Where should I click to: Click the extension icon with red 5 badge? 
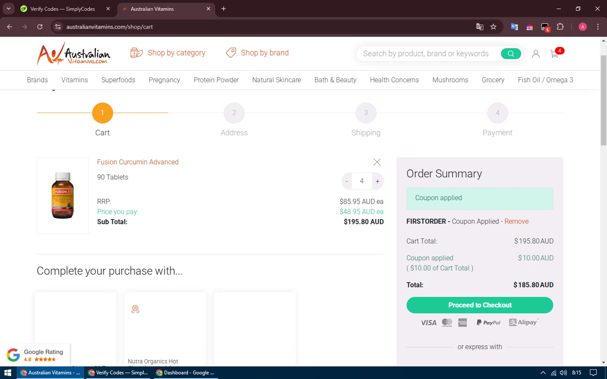point(545,27)
